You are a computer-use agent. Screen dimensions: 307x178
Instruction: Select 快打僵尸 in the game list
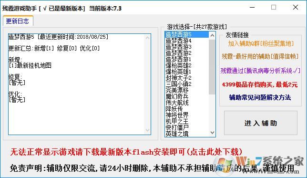(187, 127)
